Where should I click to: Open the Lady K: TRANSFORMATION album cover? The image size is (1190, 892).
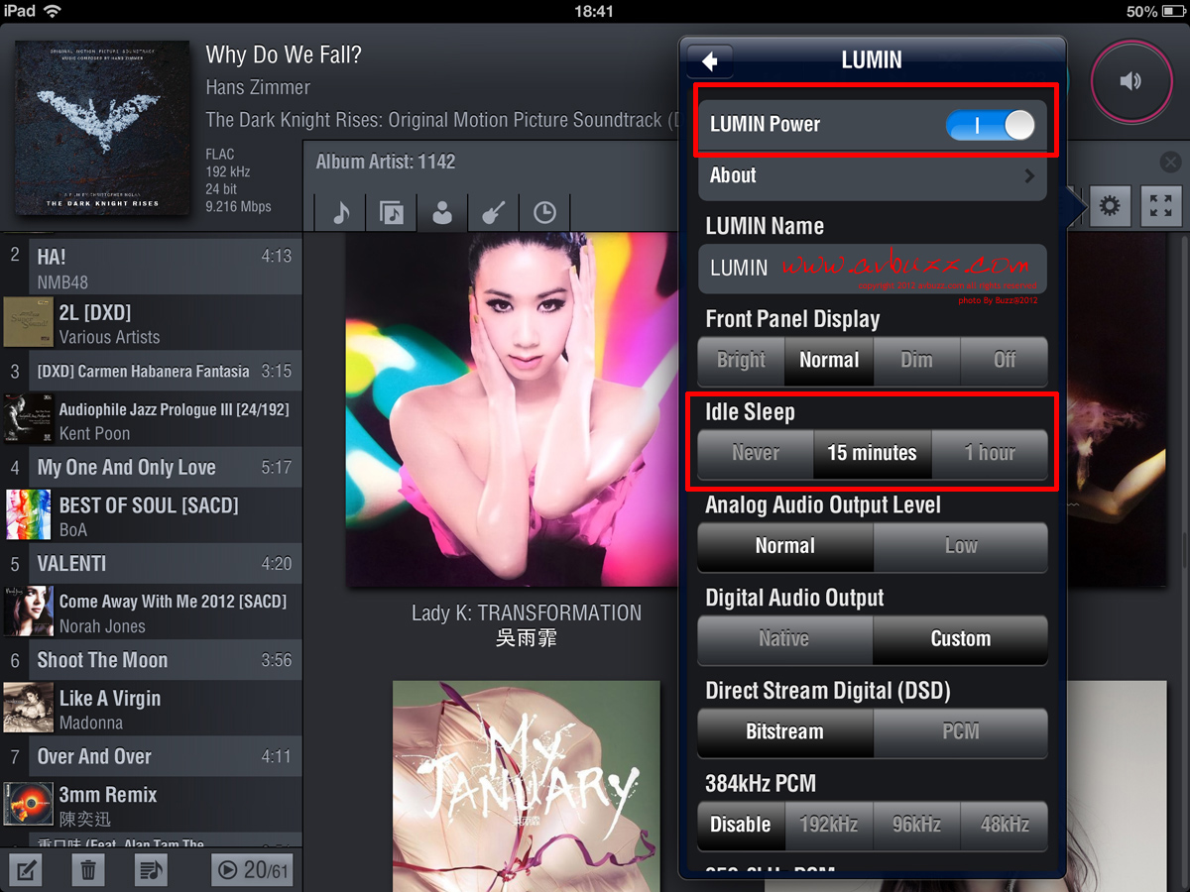[512, 409]
